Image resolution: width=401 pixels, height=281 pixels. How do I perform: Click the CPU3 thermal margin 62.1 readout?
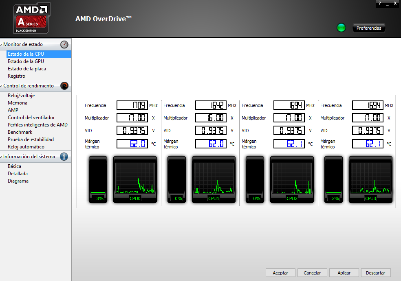coord(368,144)
